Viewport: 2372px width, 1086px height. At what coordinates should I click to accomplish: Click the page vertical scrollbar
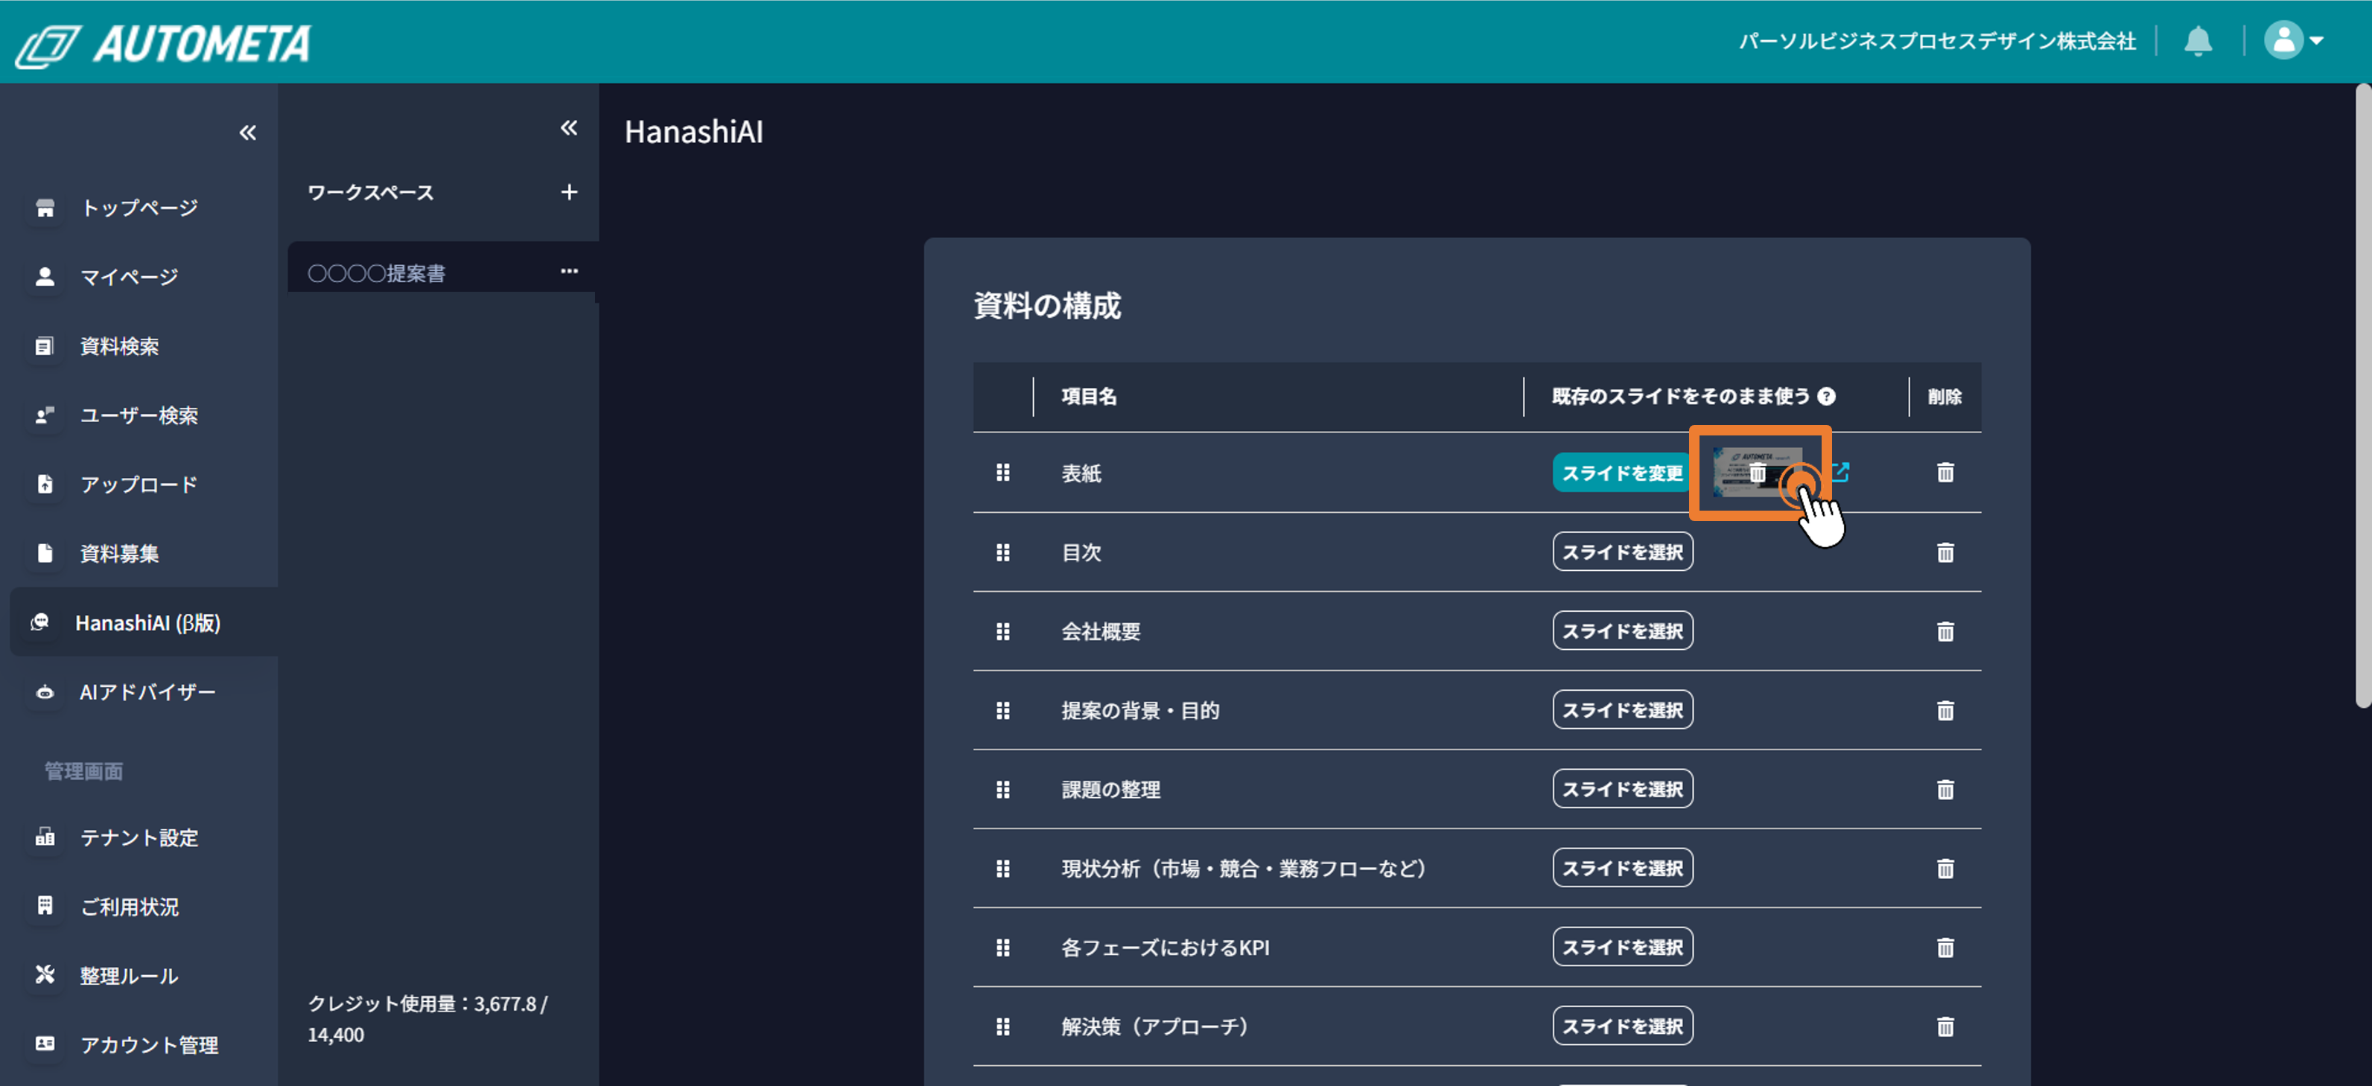coord(2363,396)
